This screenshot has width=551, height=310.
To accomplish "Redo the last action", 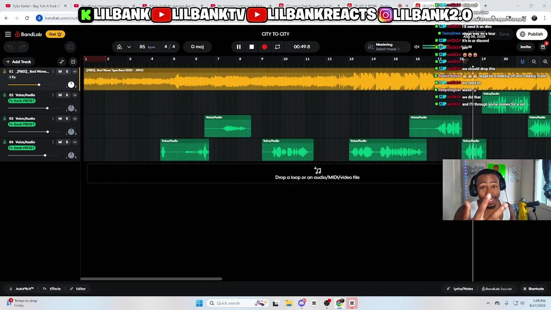I will pos(23,47).
